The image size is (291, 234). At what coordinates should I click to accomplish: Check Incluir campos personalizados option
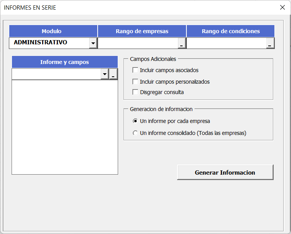coord(135,82)
